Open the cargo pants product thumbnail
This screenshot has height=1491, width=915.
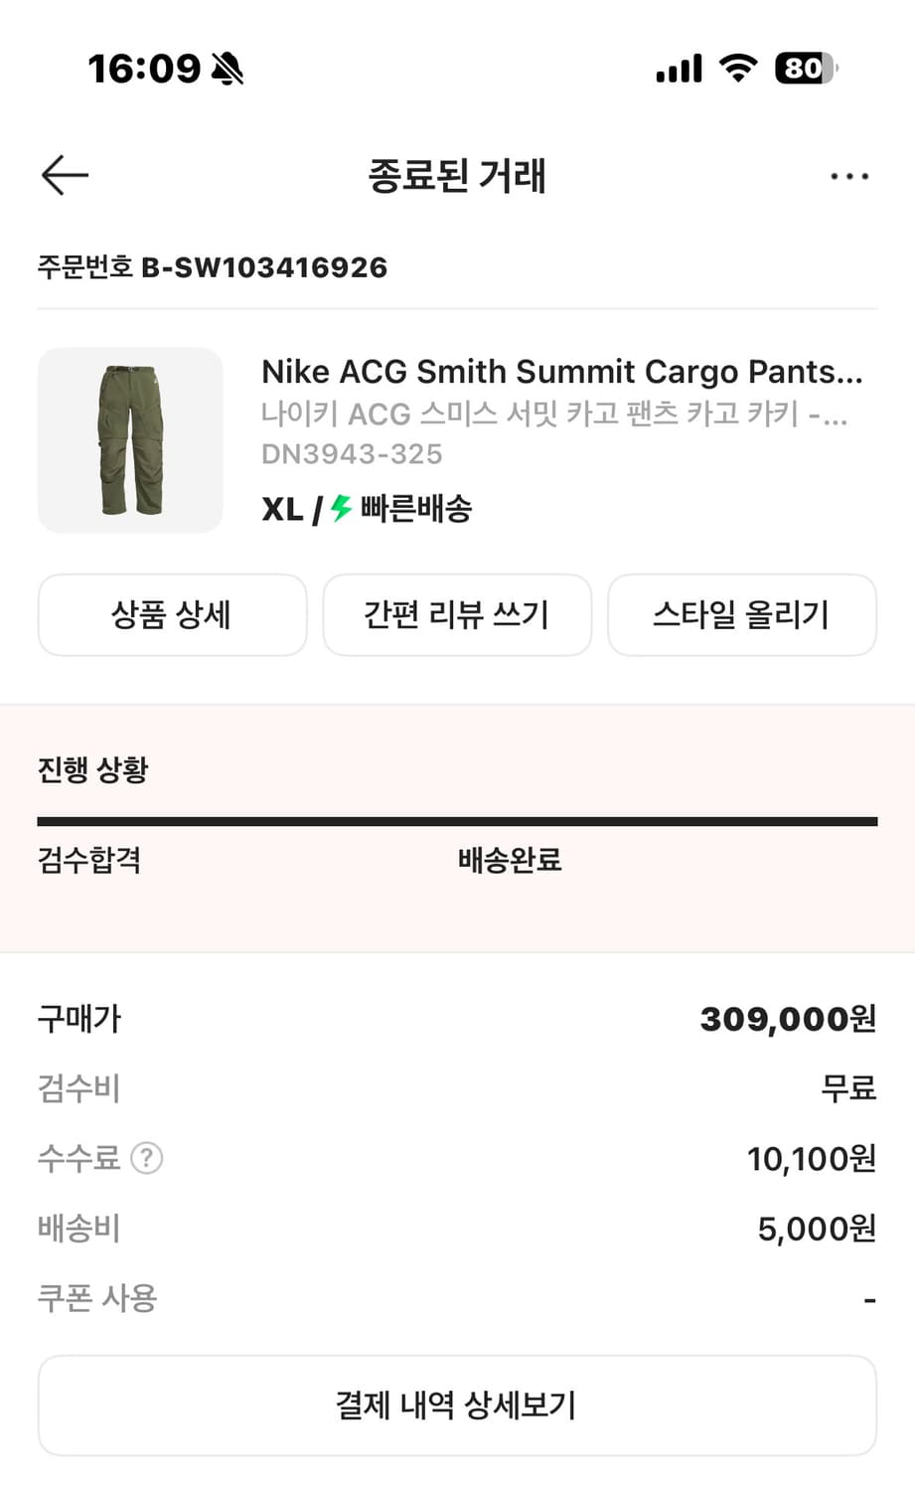[130, 440]
